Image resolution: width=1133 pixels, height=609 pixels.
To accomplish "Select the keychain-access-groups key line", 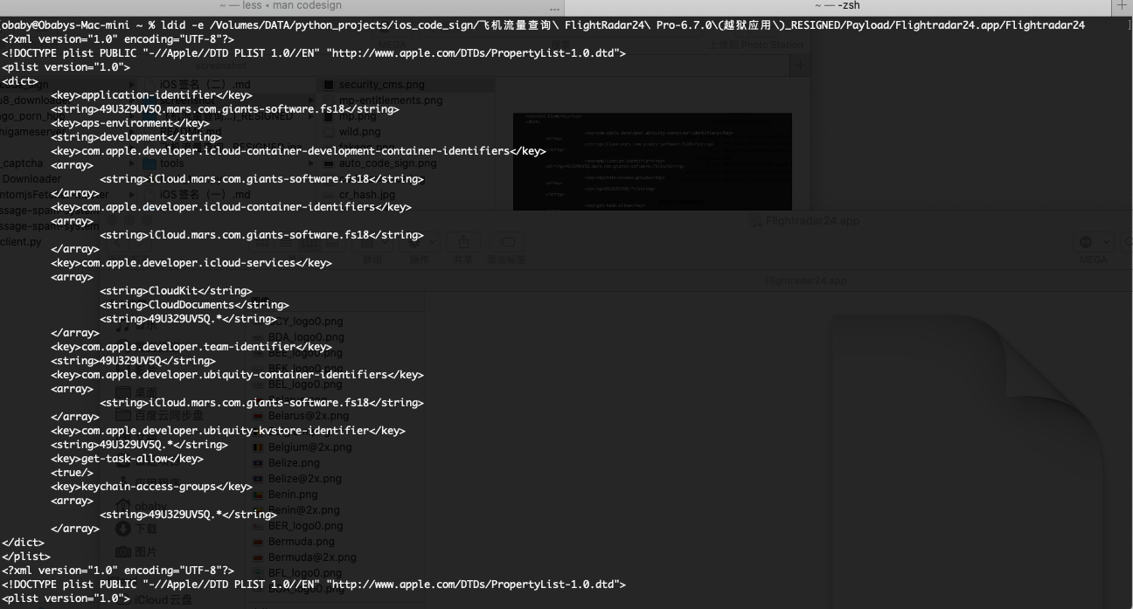I will pos(151,487).
